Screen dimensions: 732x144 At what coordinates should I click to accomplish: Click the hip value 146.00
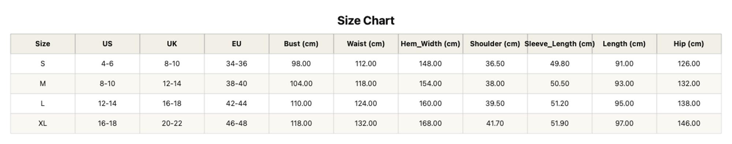click(x=689, y=124)
